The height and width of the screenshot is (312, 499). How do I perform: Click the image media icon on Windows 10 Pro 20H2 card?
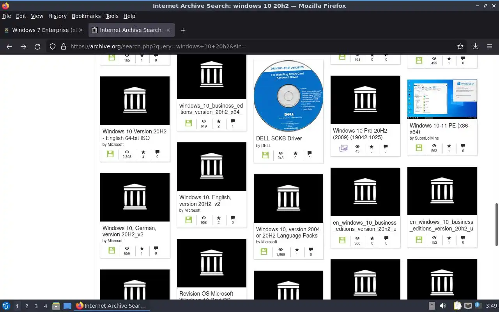(x=343, y=148)
